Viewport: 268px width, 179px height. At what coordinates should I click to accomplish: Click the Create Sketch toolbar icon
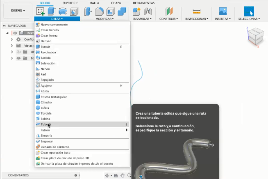41,11
